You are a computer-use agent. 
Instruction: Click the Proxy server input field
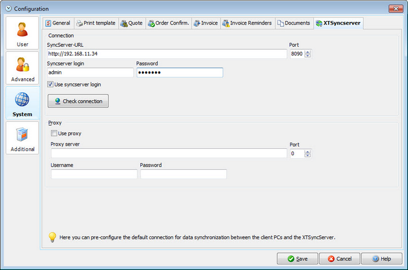[169, 153]
